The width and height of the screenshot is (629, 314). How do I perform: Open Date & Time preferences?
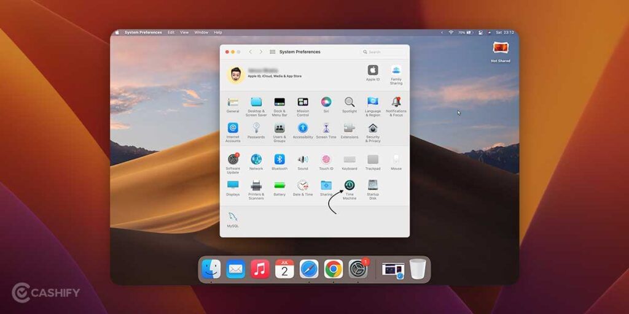[303, 188]
